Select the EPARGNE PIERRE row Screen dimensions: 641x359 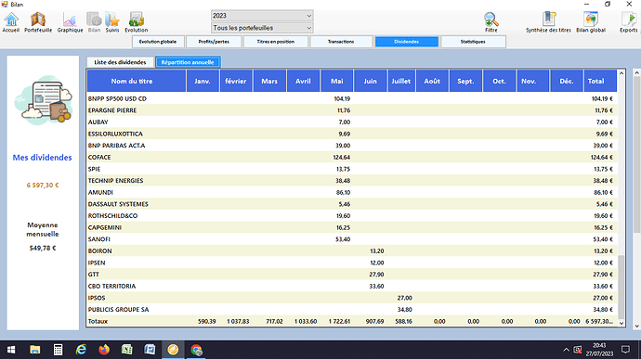[x=351, y=110]
